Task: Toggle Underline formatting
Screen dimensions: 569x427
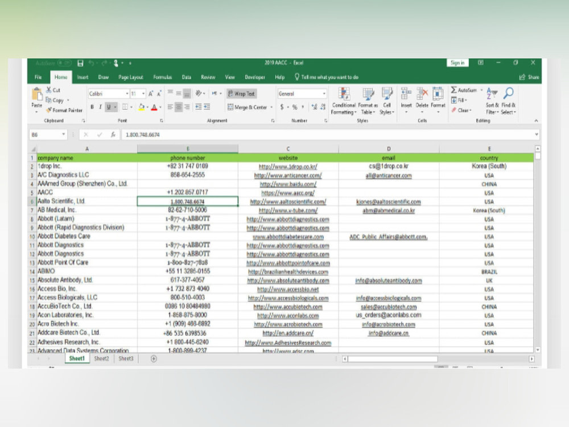Action: (109, 107)
